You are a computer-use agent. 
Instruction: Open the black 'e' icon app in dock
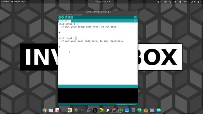coord(95,110)
